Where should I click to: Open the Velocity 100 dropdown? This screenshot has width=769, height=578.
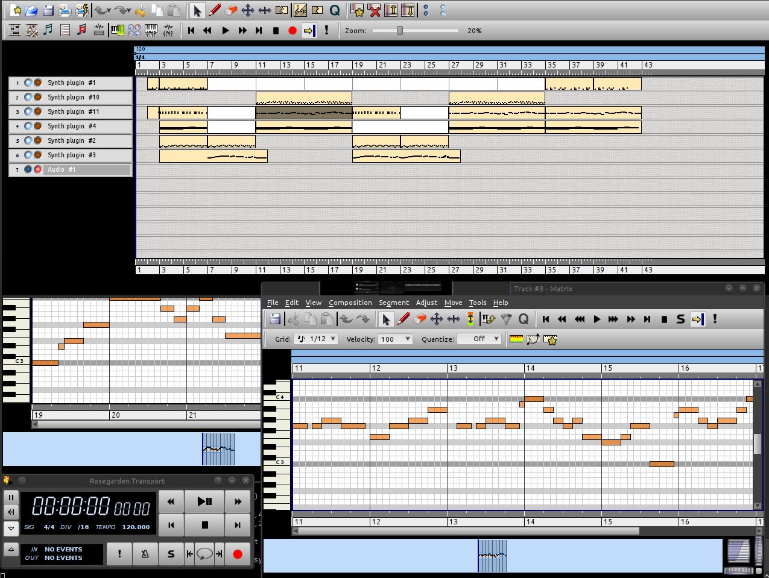tap(395, 339)
